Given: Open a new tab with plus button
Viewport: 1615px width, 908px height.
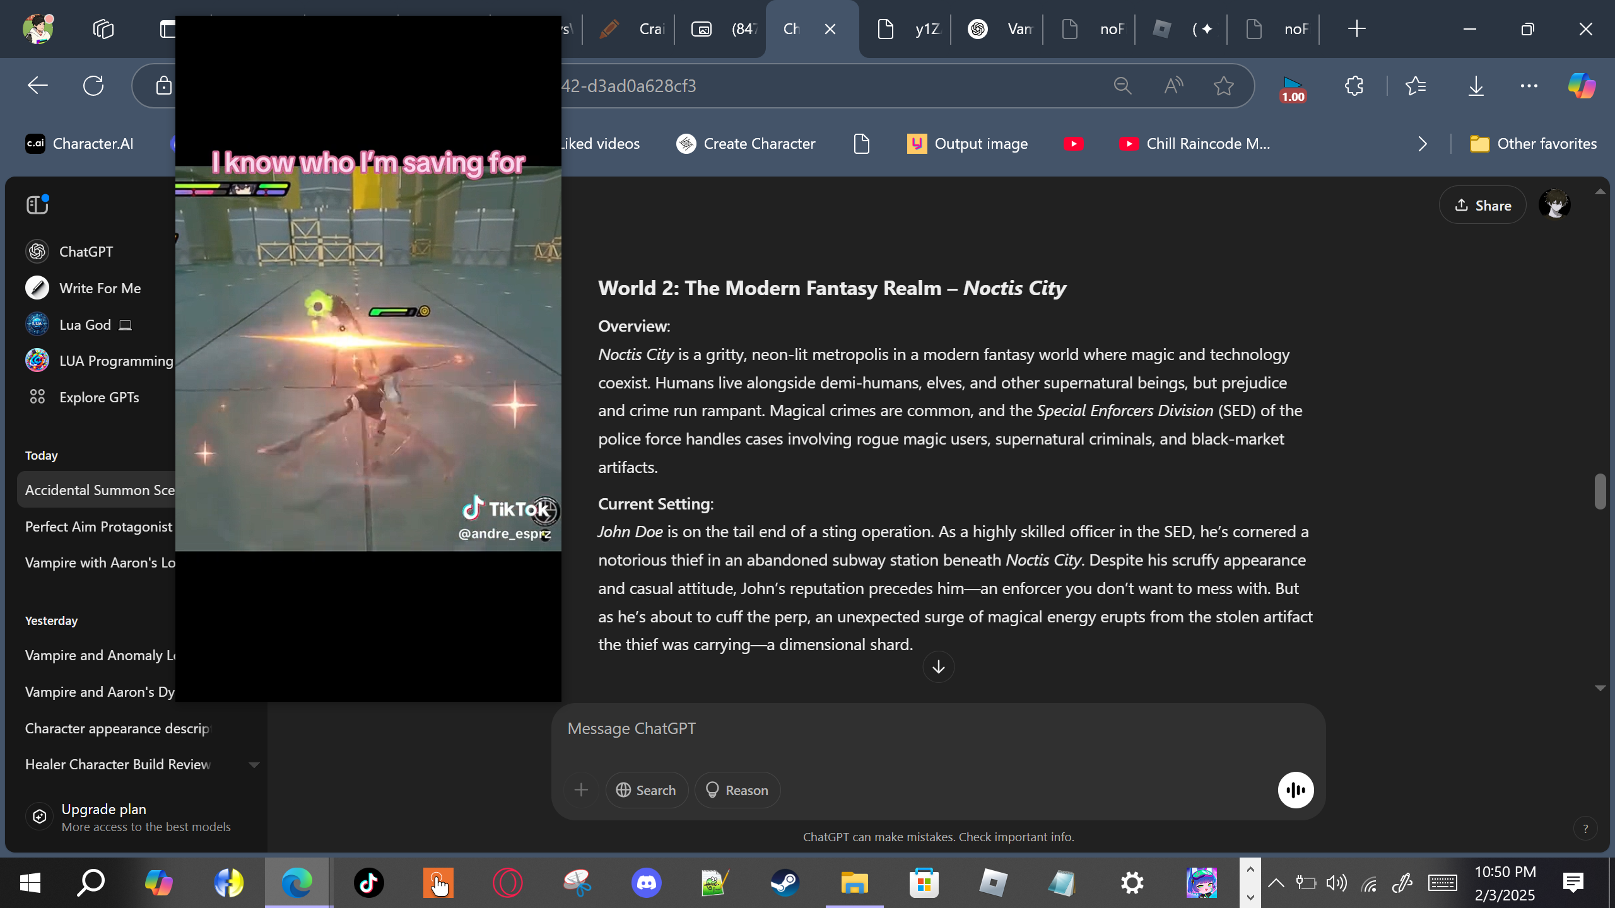Looking at the screenshot, I should tap(1356, 29).
